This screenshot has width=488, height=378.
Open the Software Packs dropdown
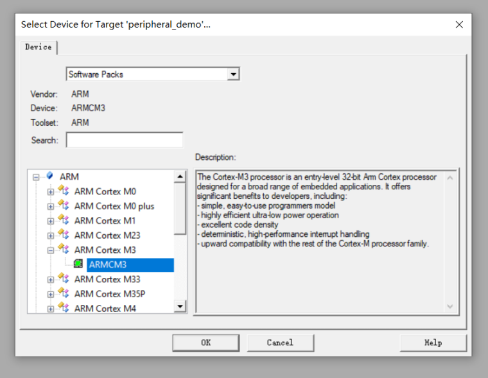coord(233,74)
